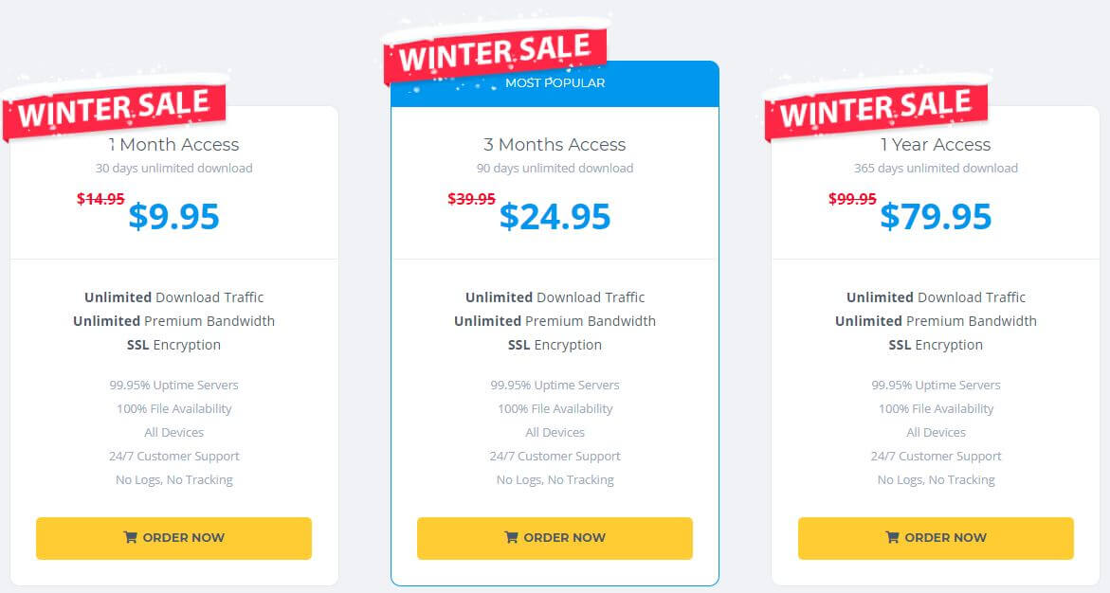
Task: Click the $24.95 sale price
Action: click(x=555, y=217)
